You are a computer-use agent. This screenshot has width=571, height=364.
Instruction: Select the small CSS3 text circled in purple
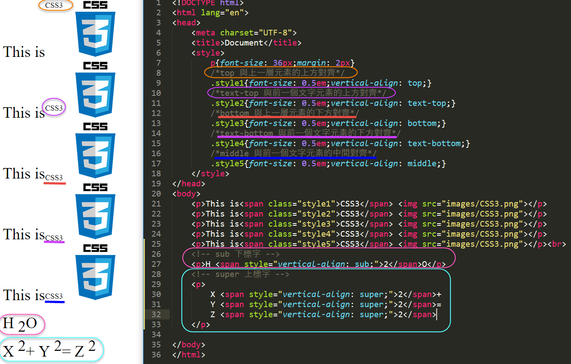pos(54,108)
